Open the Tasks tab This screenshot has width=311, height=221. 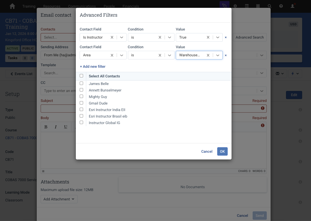coord(13,58)
